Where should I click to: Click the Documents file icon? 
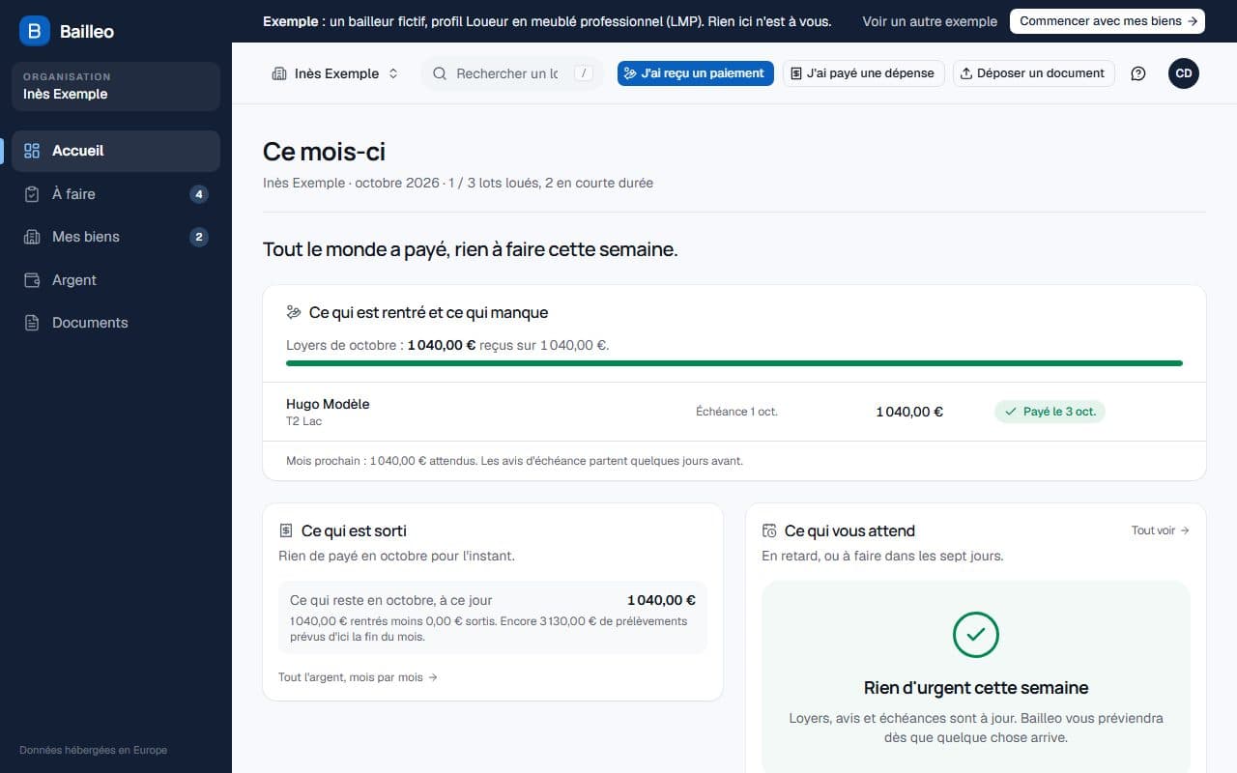[x=32, y=323]
